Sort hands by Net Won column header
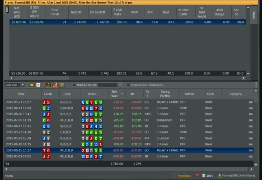Viewport: 262px width, 180px height. [114, 94]
